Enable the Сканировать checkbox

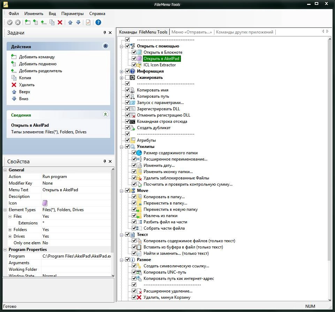[x=127, y=77]
